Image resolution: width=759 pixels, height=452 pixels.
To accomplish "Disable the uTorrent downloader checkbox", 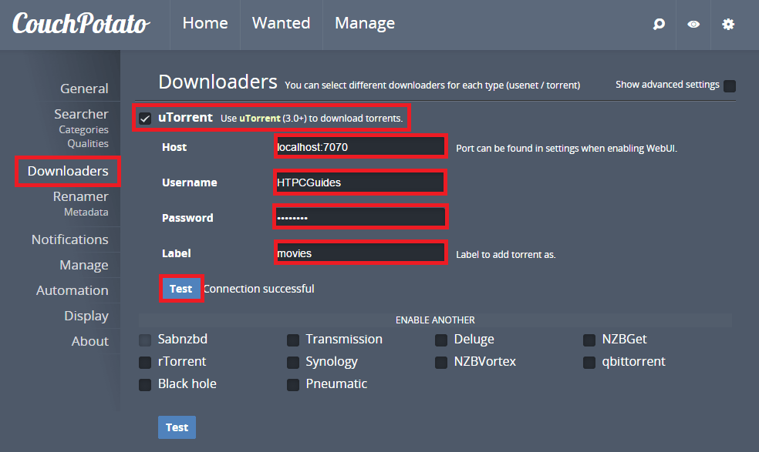I will 145,119.
